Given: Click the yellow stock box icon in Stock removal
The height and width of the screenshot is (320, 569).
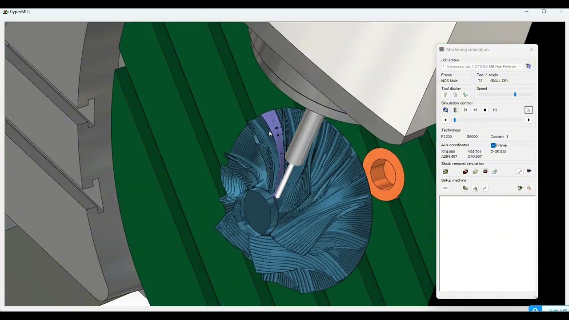Looking at the screenshot, I should click(445, 172).
